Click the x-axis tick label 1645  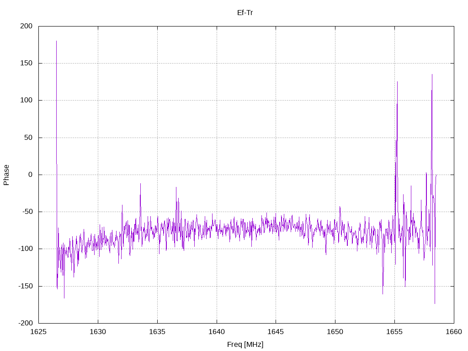pos(276,332)
